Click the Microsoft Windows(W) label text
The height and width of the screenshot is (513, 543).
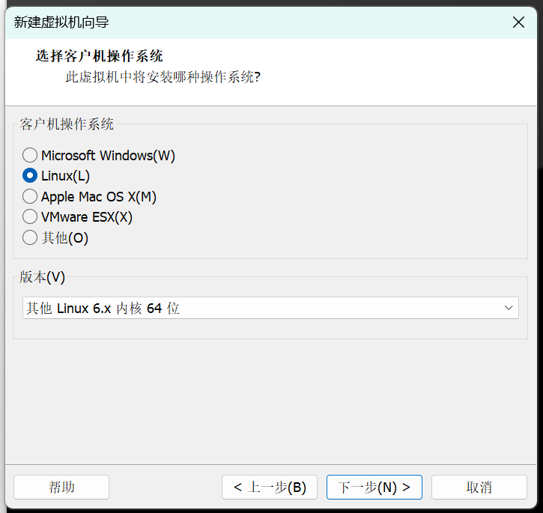point(108,156)
